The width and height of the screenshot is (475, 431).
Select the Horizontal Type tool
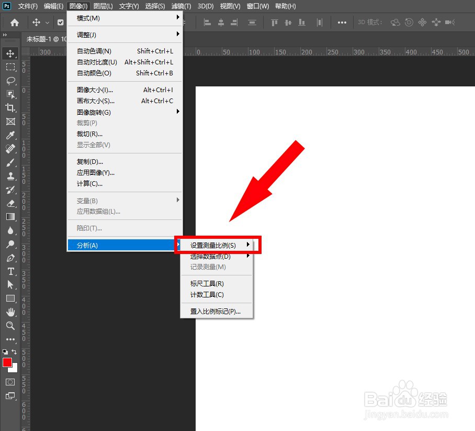[10, 271]
